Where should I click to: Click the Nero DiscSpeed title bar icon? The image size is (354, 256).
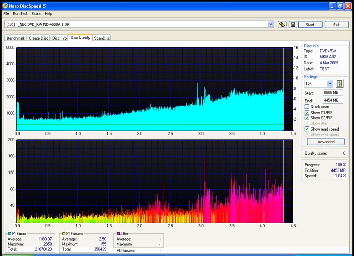coord(6,6)
